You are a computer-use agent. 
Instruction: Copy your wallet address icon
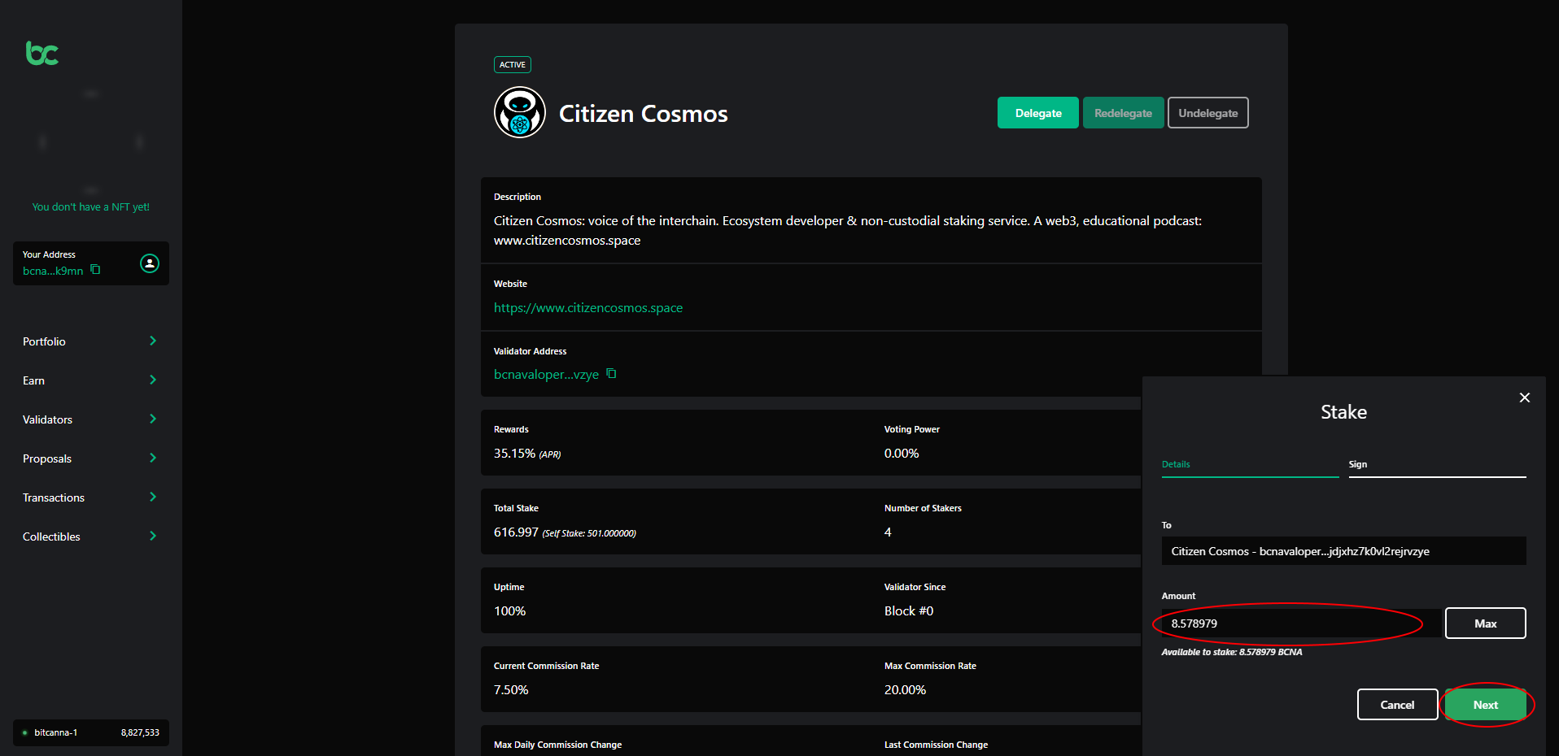pyautogui.click(x=95, y=270)
